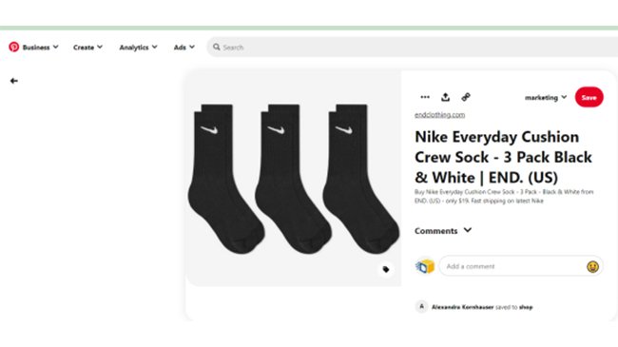
Task: Click Alexandra Kornhauser's avatar circle
Action: click(x=421, y=307)
